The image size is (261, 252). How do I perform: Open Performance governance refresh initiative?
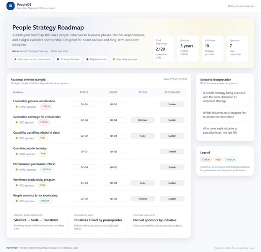pos(34,164)
